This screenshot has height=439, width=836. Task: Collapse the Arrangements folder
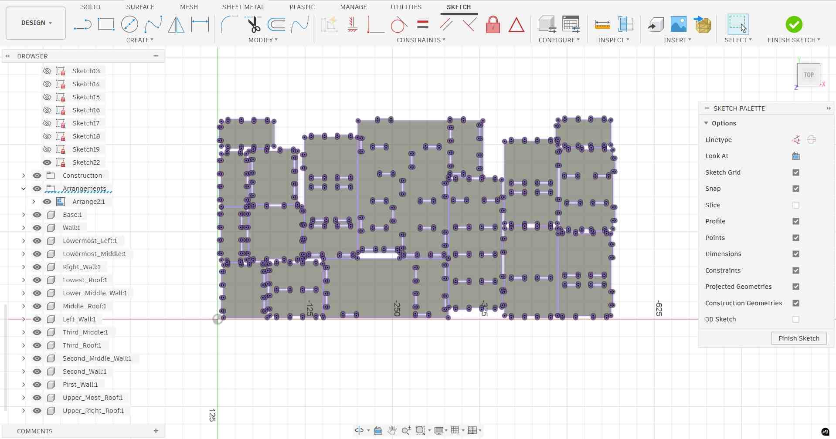[x=23, y=189]
